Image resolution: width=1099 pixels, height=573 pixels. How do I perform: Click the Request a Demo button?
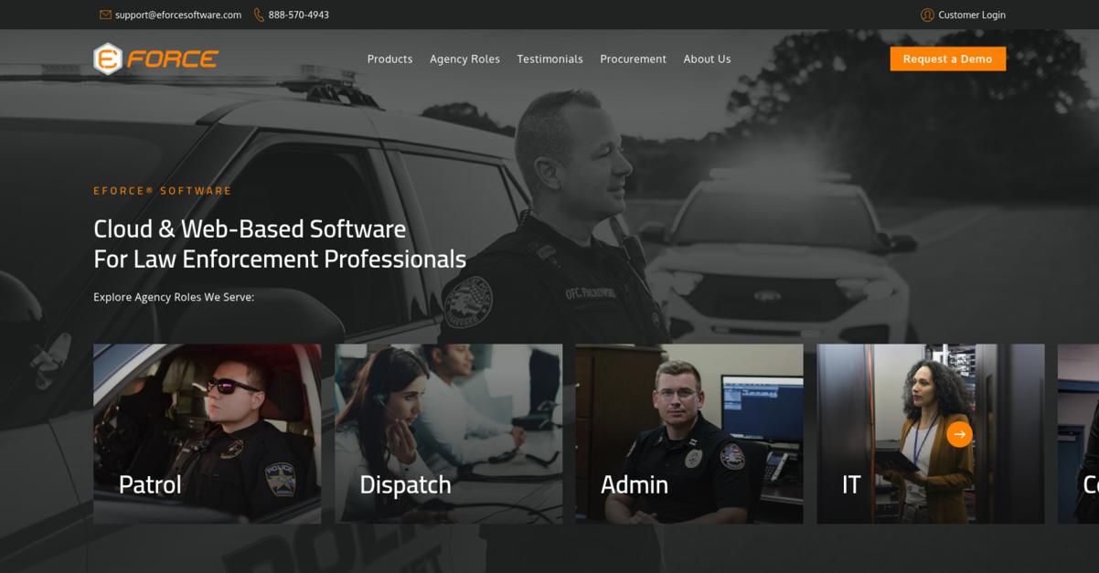tap(947, 58)
